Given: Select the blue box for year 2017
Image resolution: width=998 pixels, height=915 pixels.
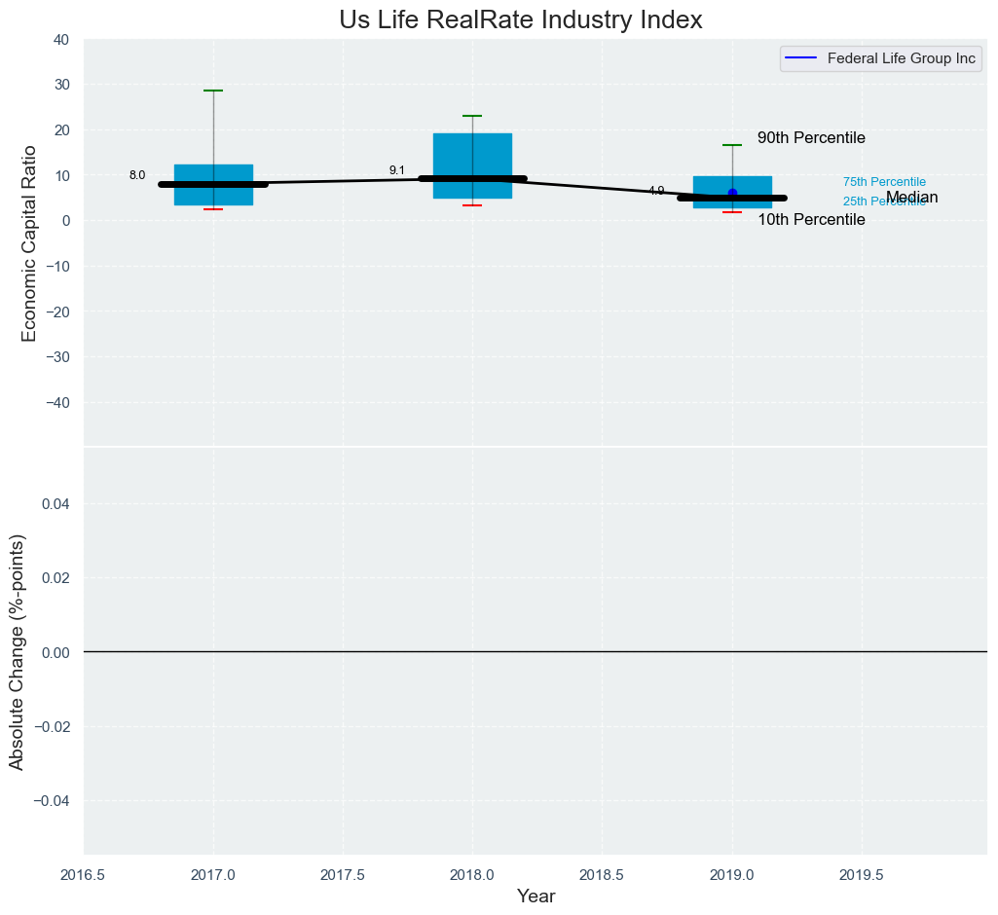Looking at the screenshot, I should click(x=213, y=171).
